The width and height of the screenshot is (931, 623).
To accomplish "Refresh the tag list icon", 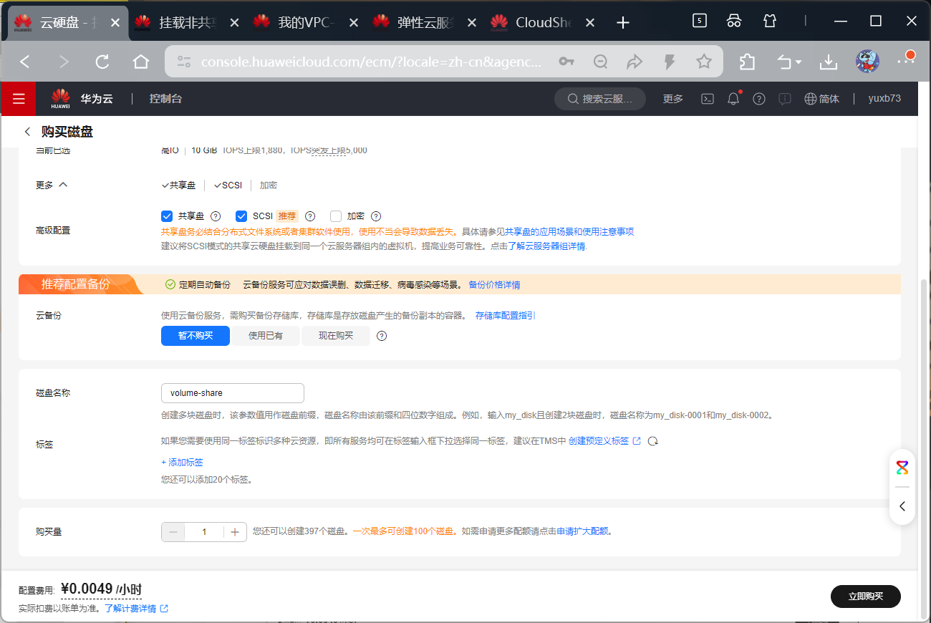I will coord(652,441).
